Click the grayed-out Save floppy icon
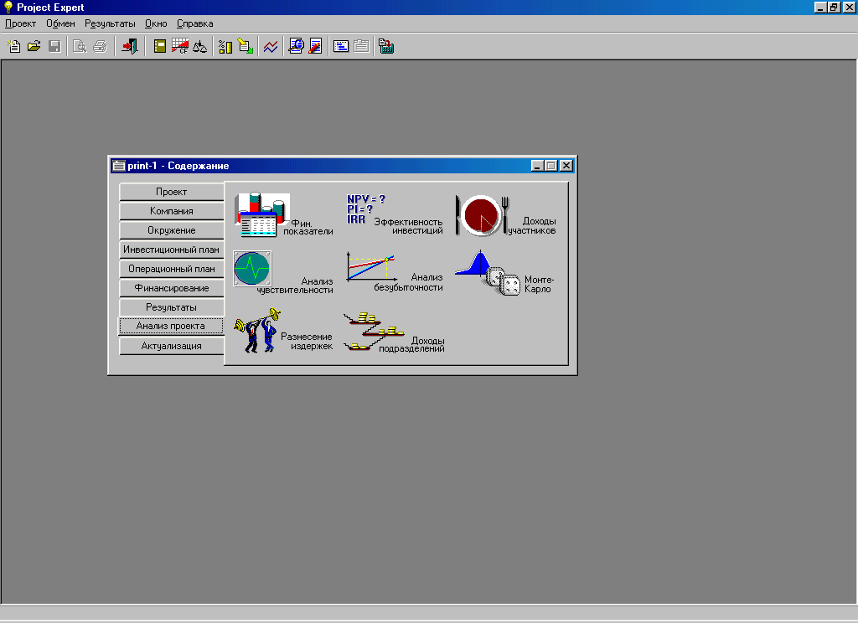The height and width of the screenshot is (623, 858). point(54,47)
